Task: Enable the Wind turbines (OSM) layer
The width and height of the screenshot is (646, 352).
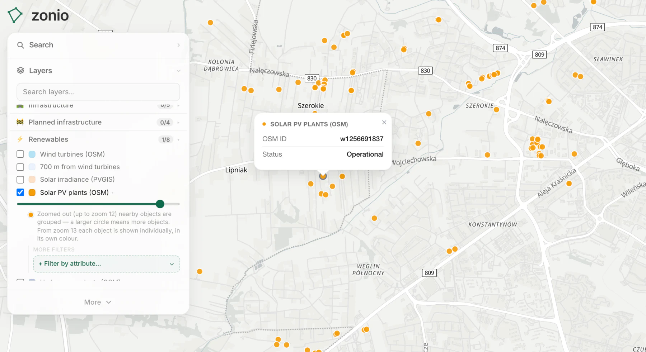Action: [20, 154]
